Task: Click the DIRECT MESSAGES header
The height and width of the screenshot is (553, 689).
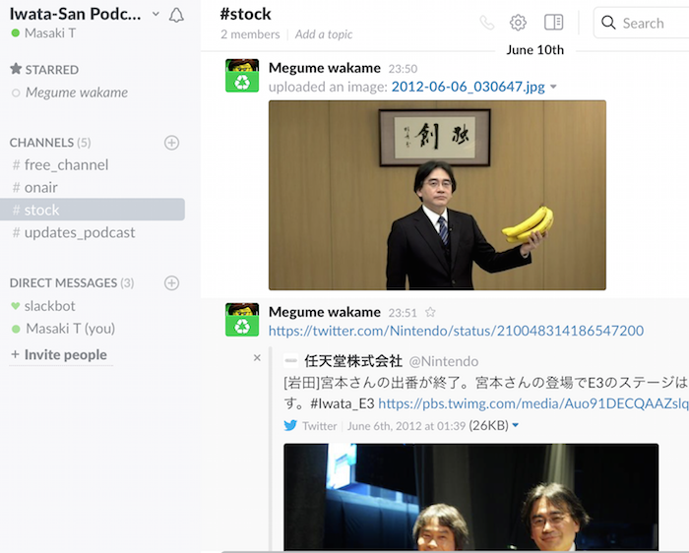Action: 72,282
